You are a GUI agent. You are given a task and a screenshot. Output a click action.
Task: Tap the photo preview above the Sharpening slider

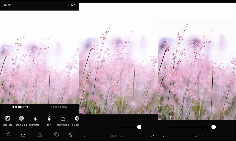point(119,59)
